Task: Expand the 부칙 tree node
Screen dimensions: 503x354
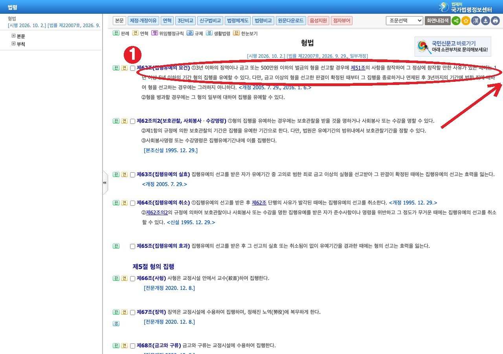Action: (13, 44)
